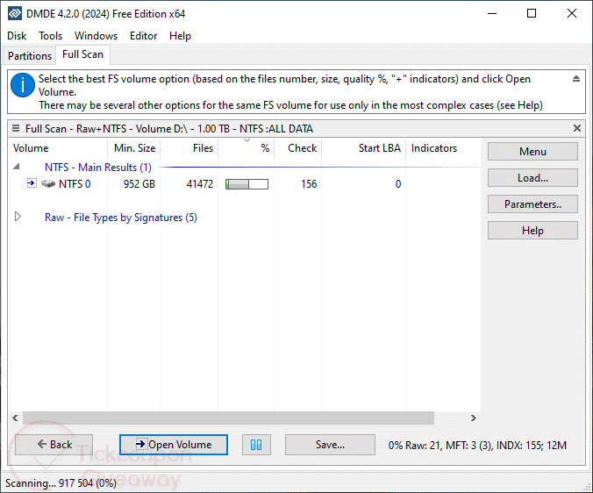Click the Load... button
Screen dimensions: 593x493
click(532, 178)
